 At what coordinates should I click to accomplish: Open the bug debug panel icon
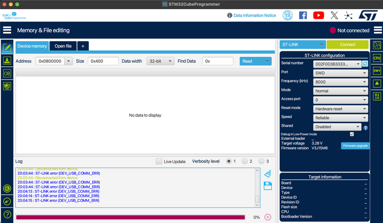tap(377, 83)
